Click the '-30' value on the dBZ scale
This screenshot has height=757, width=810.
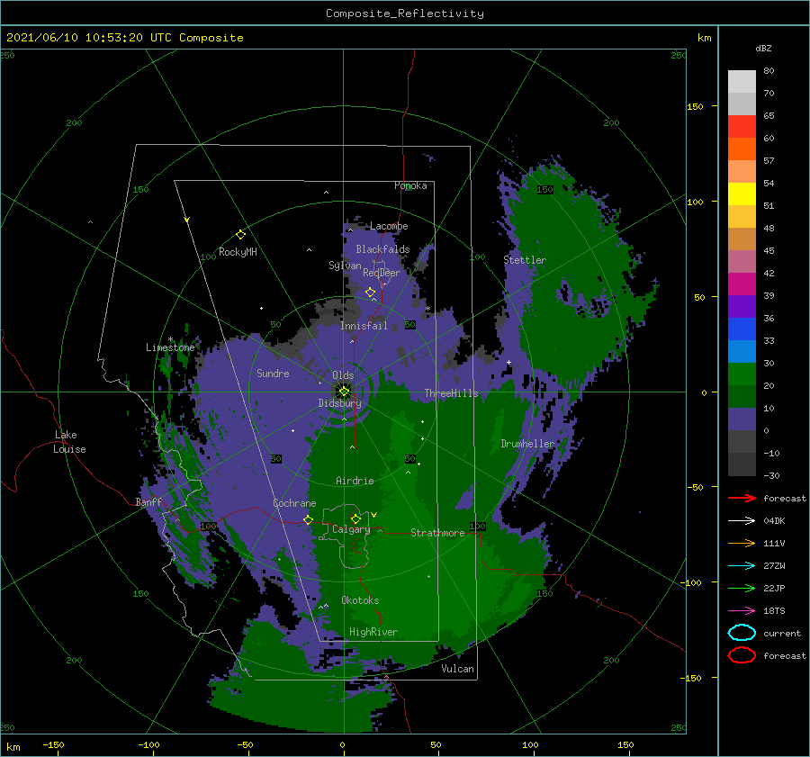[x=771, y=476]
